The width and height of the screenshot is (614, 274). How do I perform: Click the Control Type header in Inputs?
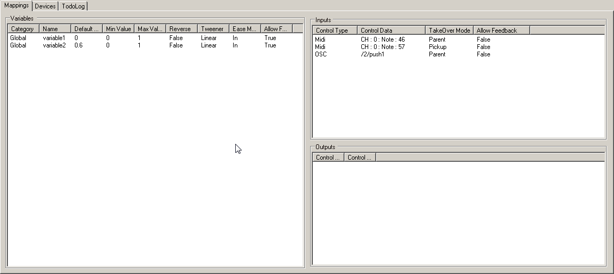pos(335,31)
